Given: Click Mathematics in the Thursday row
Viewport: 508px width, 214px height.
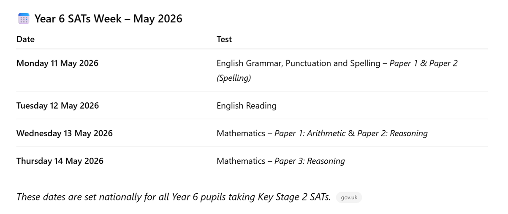Looking at the screenshot, I should pos(241,161).
